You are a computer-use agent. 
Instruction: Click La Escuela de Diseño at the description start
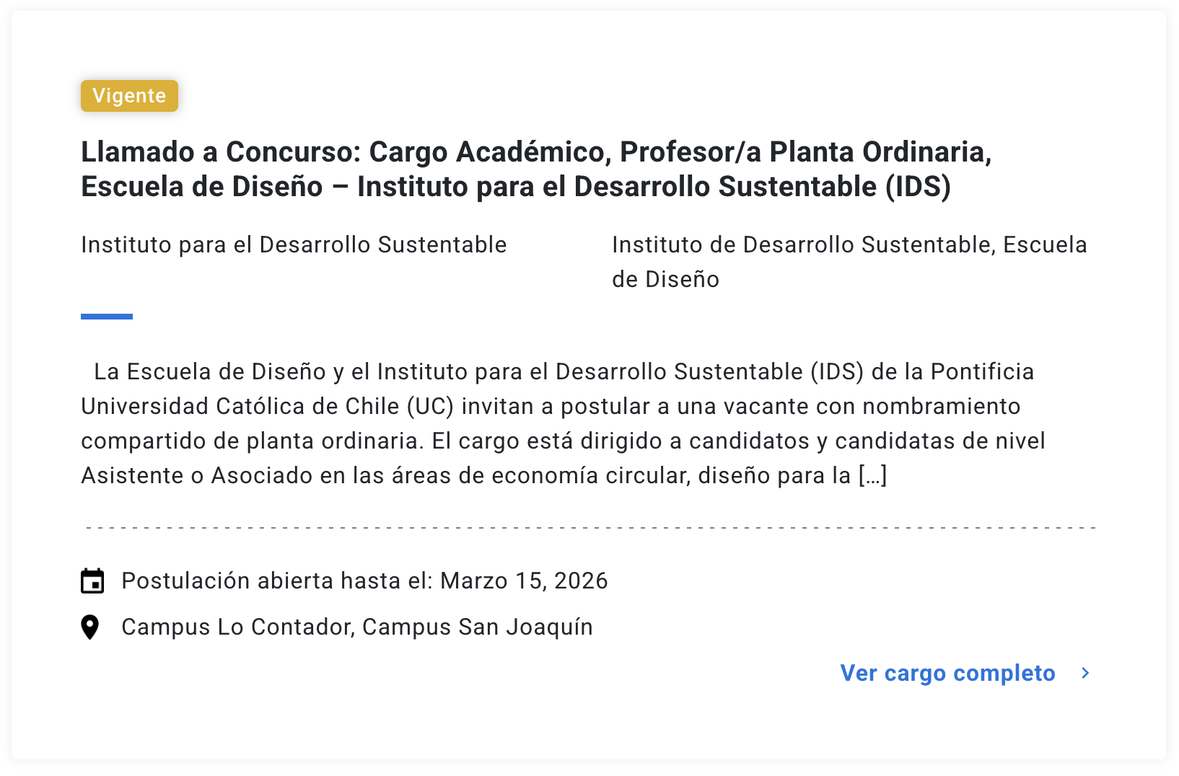(210, 371)
